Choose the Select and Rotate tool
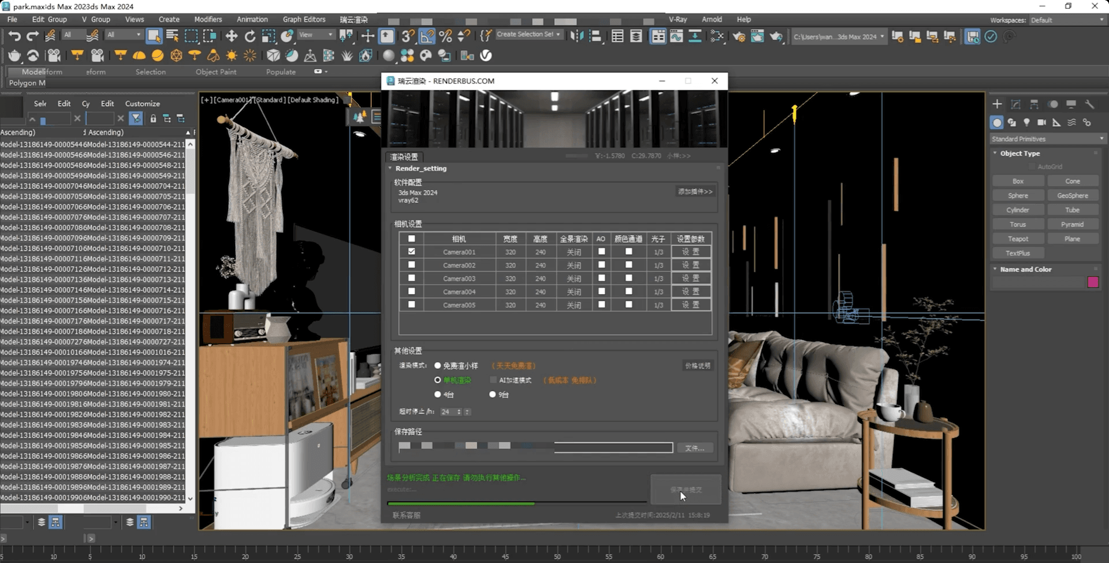The image size is (1109, 563). coord(250,36)
